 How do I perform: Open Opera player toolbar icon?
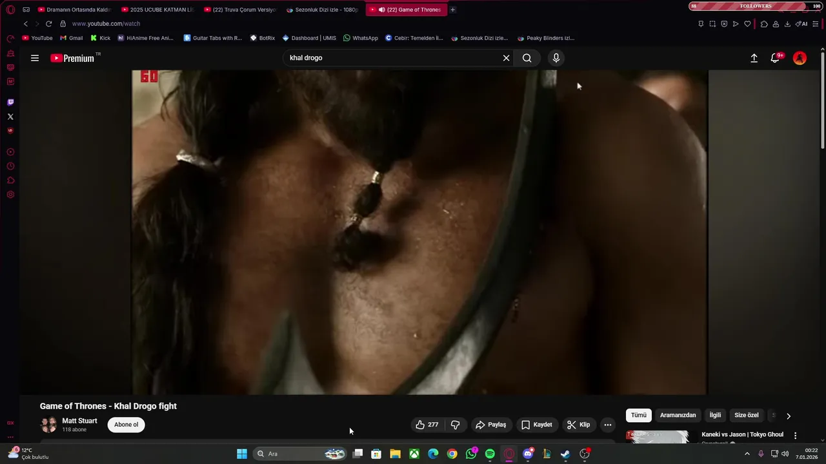(x=736, y=24)
